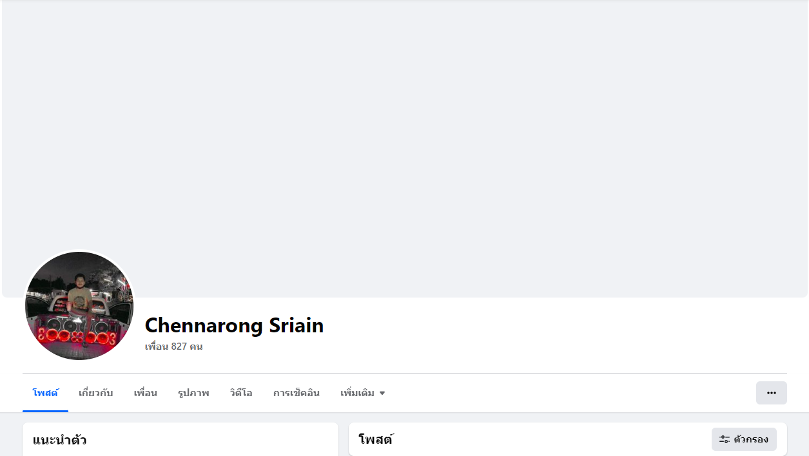Click the เพื่อน 827 คน friends link
809x456 pixels.
pos(173,347)
